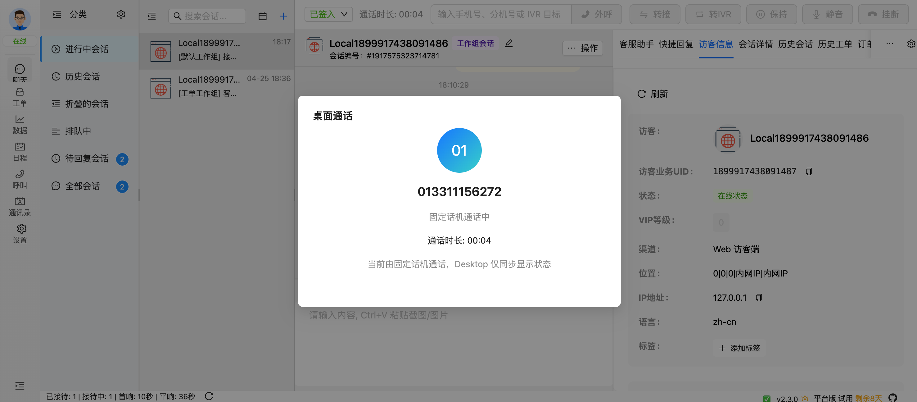917x402 pixels.
Task: Click the refresh icon in the bottom status bar
Action: coord(209,396)
